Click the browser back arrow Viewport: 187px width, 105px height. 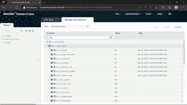[x=4, y=7]
